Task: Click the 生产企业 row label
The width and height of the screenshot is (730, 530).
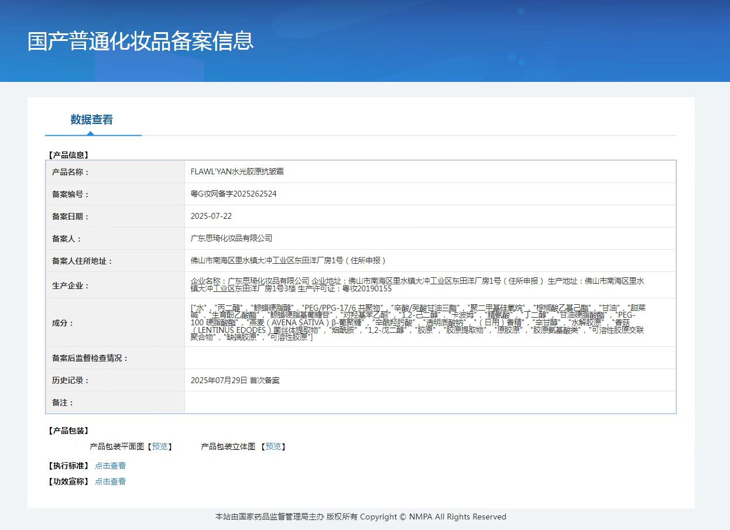Action: [71, 285]
